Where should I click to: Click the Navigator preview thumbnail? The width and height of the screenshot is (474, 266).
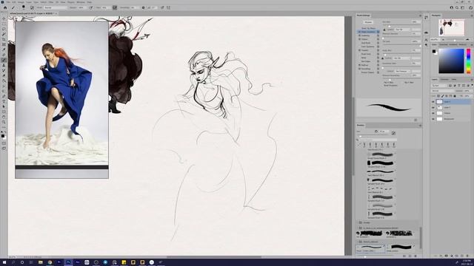coord(452,28)
